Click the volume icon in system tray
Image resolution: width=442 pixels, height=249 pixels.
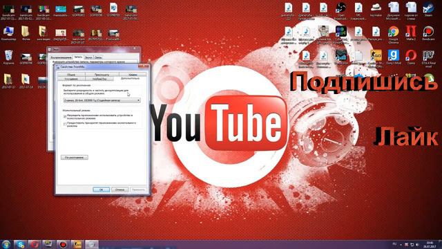pos(417,245)
